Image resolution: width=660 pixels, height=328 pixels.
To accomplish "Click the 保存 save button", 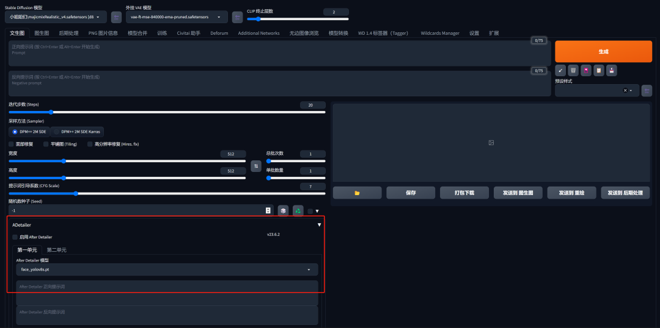I will [411, 193].
